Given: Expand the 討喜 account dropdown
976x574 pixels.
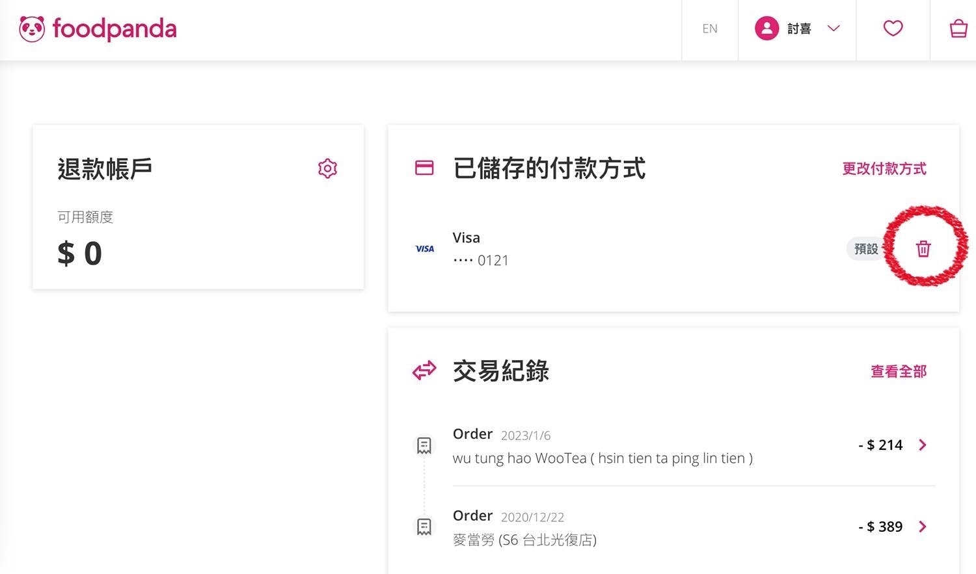Looking at the screenshot, I should (x=834, y=29).
